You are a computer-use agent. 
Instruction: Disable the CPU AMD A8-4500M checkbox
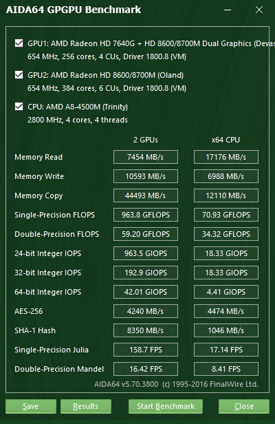19,107
